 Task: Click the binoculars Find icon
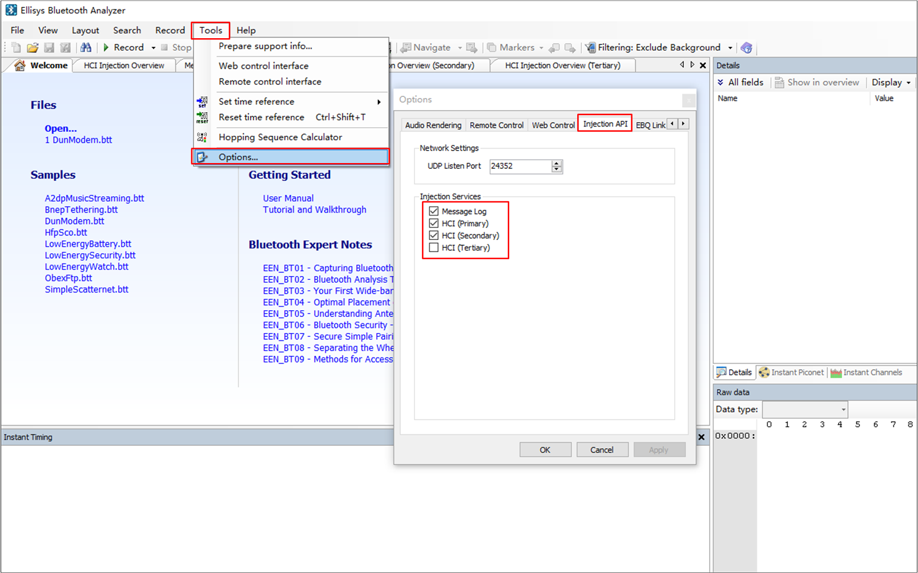tap(86, 47)
